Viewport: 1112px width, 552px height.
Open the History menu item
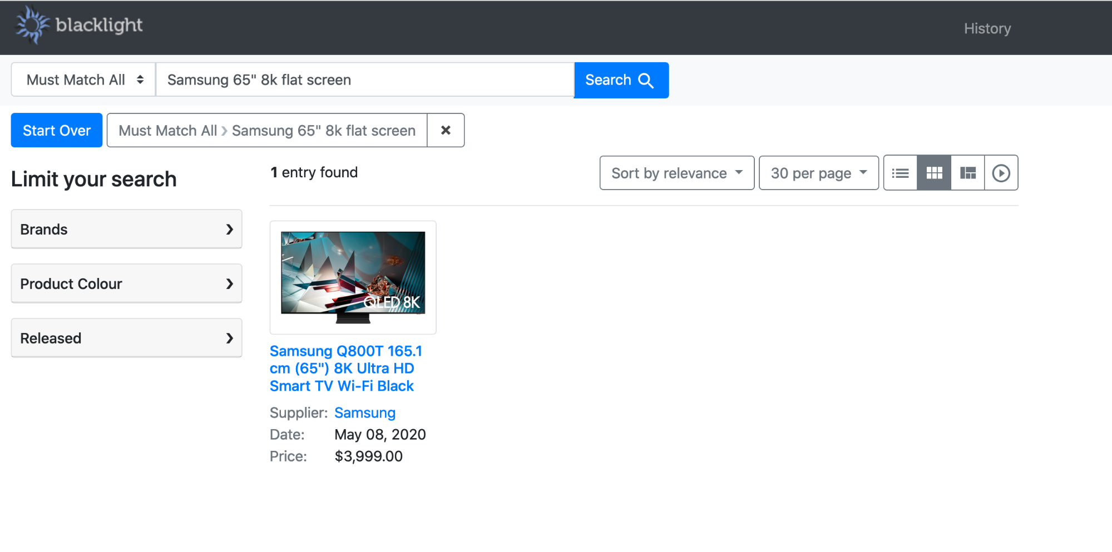point(987,28)
